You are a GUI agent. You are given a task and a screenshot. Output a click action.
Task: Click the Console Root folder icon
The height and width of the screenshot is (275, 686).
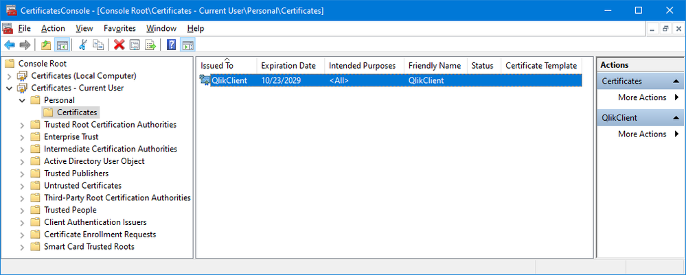tap(10, 63)
